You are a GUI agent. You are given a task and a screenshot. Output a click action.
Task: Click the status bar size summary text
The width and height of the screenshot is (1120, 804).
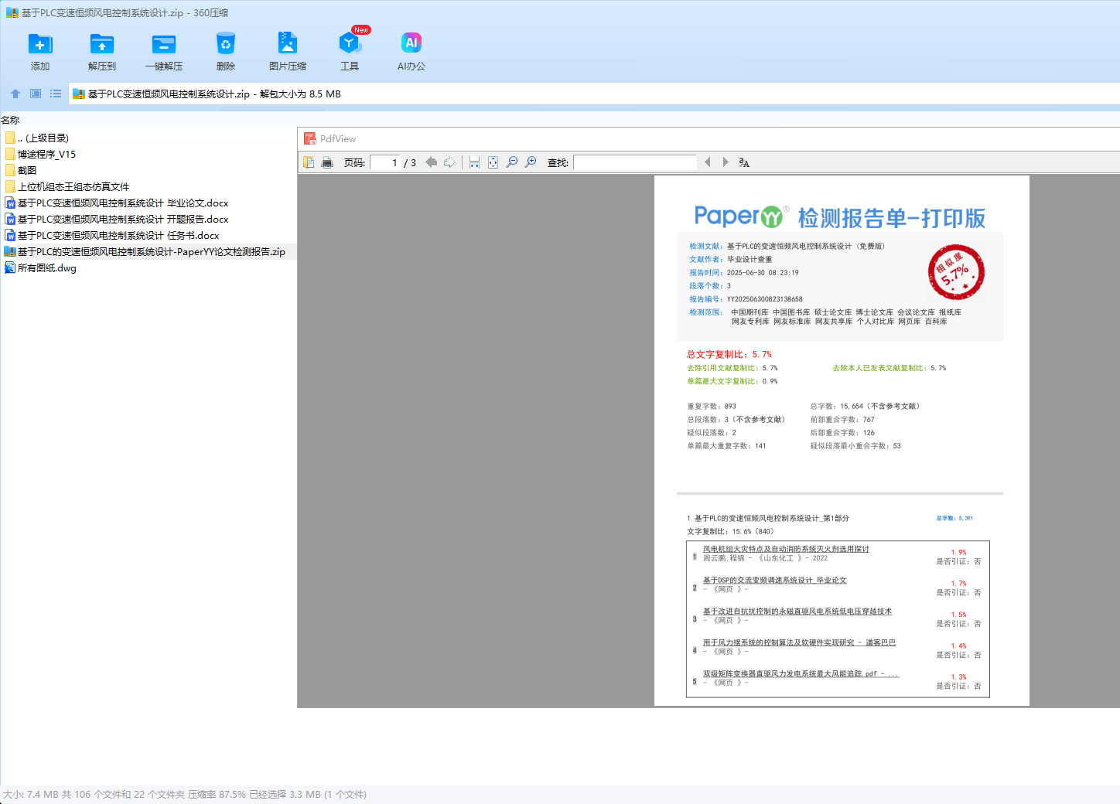tap(185, 794)
